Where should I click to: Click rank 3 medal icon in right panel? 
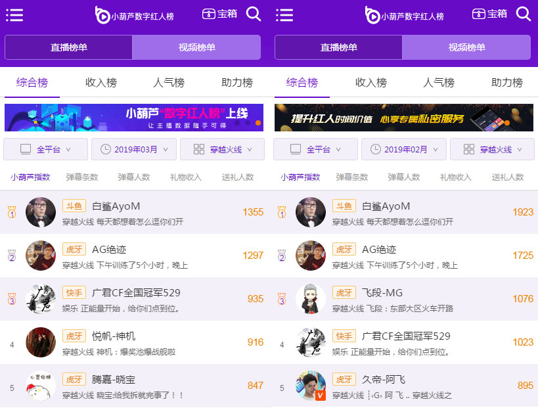282,299
